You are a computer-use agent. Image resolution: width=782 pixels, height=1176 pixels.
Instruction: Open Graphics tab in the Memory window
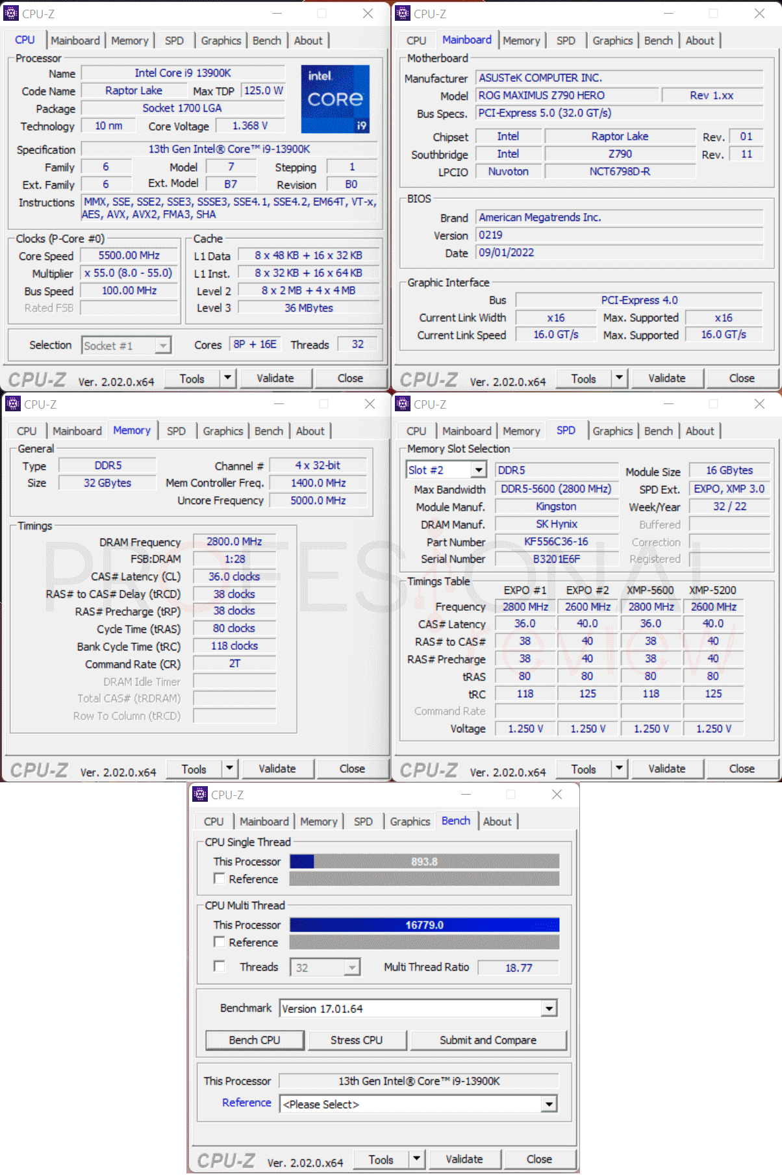pos(223,431)
